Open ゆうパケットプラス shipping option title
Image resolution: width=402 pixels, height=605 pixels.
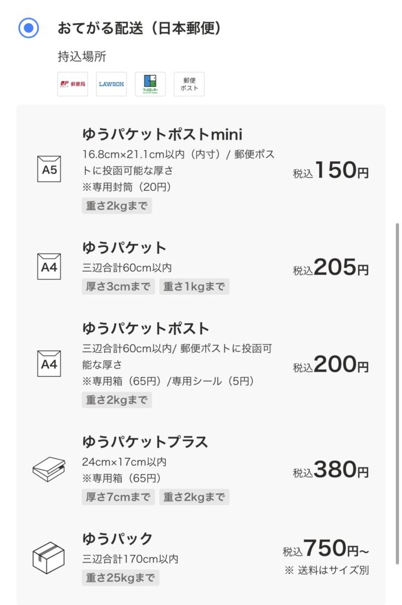pyautogui.click(x=145, y=442)
